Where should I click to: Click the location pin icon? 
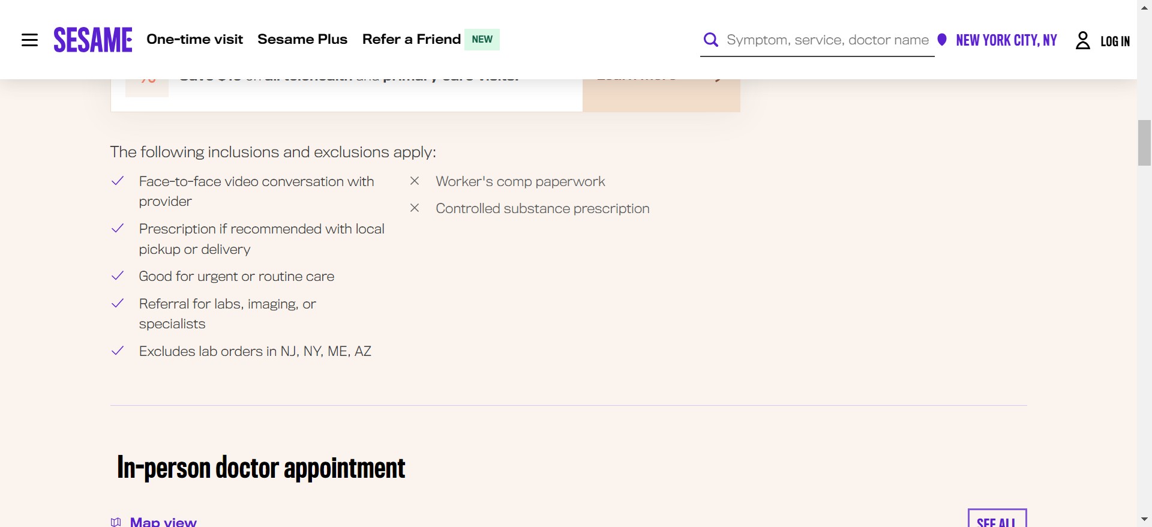942,40
